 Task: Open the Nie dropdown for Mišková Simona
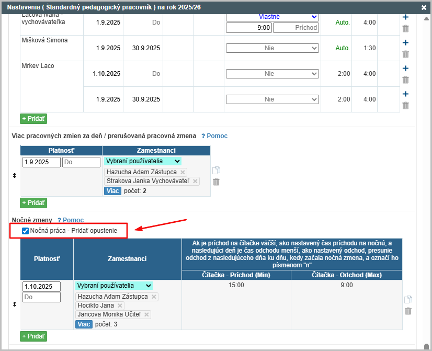pyautogui.click(x=272, y=48)
